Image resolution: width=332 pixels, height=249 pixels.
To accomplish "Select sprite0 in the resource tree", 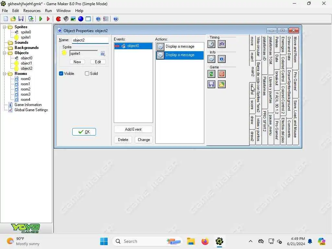I will click(26, 32).
